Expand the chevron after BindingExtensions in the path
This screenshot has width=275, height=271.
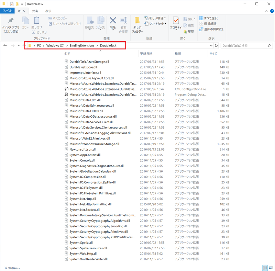(97, 46)
